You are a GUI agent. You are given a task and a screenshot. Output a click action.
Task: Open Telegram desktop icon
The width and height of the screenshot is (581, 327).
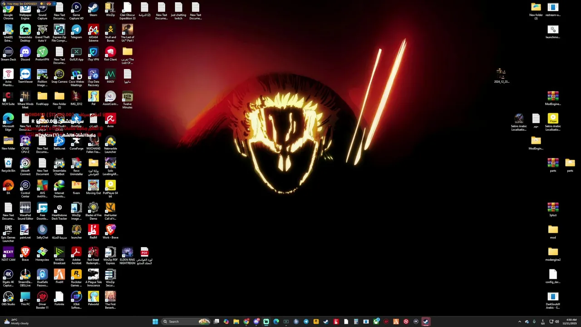tap(76, 32)
